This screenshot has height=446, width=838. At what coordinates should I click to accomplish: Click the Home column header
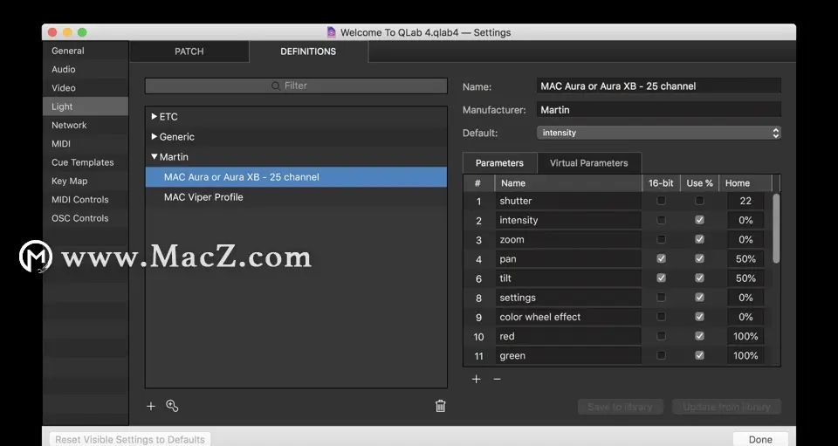pyautogui.click(x=745, y=182)
